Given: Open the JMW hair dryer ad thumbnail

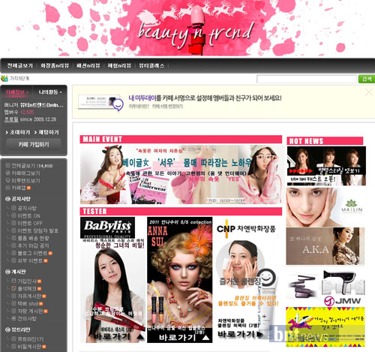Looking at the screenshot, I should 325,287.
